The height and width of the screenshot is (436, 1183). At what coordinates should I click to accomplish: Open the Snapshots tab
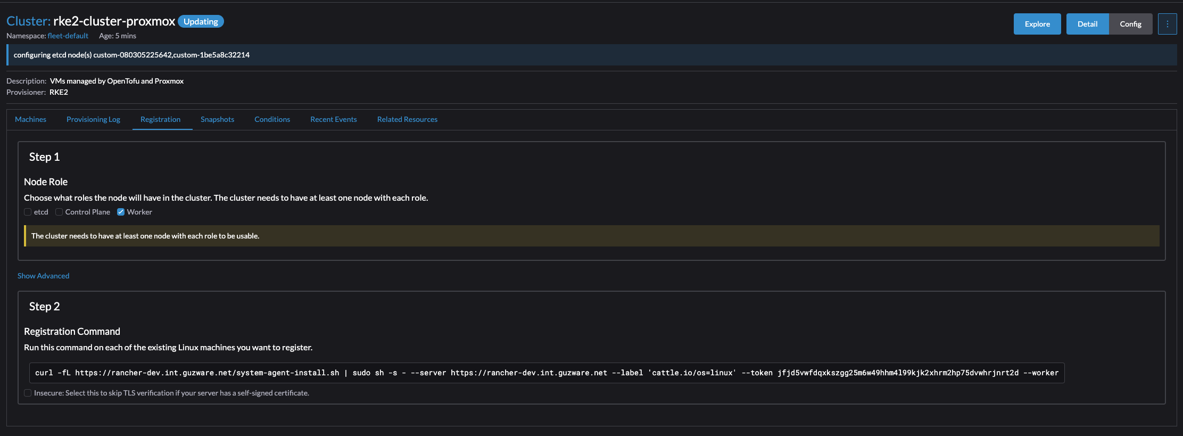217,119
